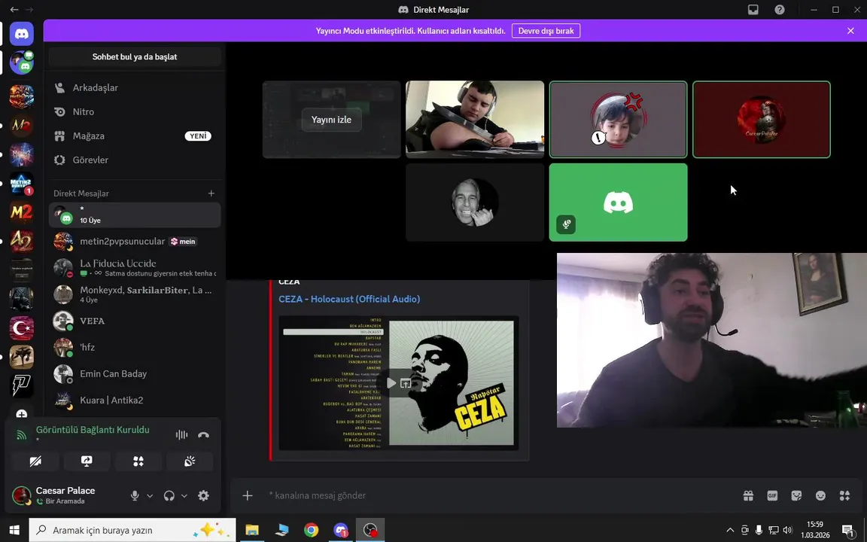Click Yayını izle to watch stream
This screenshot has width=867, height=542.
point(331,120)
